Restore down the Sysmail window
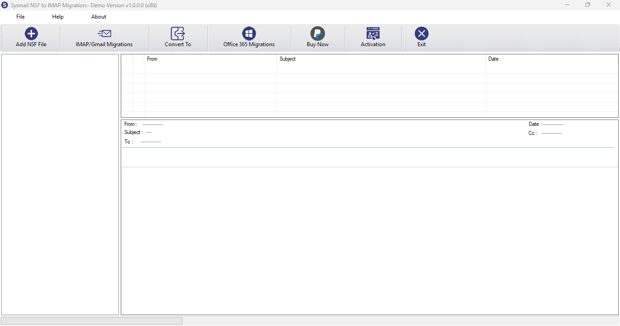Screen dimensions: 620x326 588,5
